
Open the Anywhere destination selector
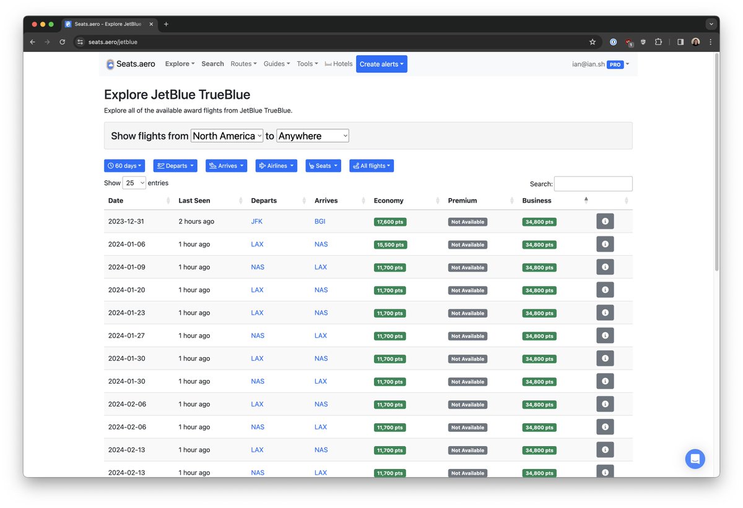313,136
